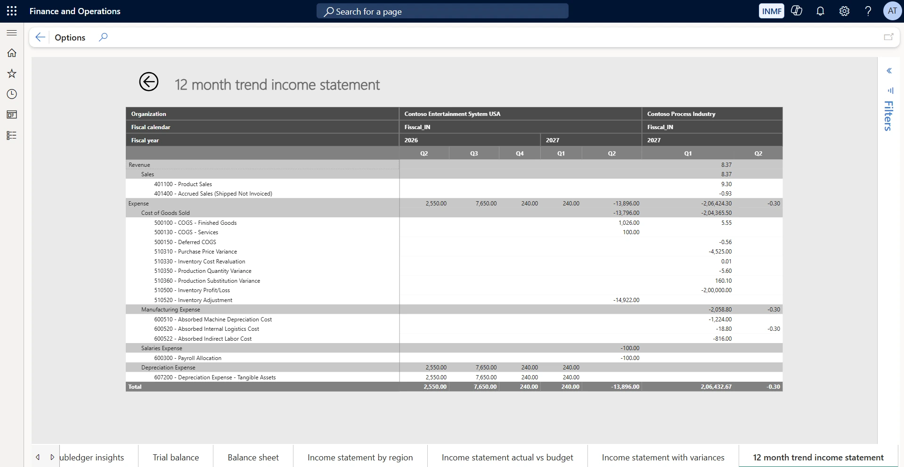
Task: Open the Options menu
Action: coord(70,37)
